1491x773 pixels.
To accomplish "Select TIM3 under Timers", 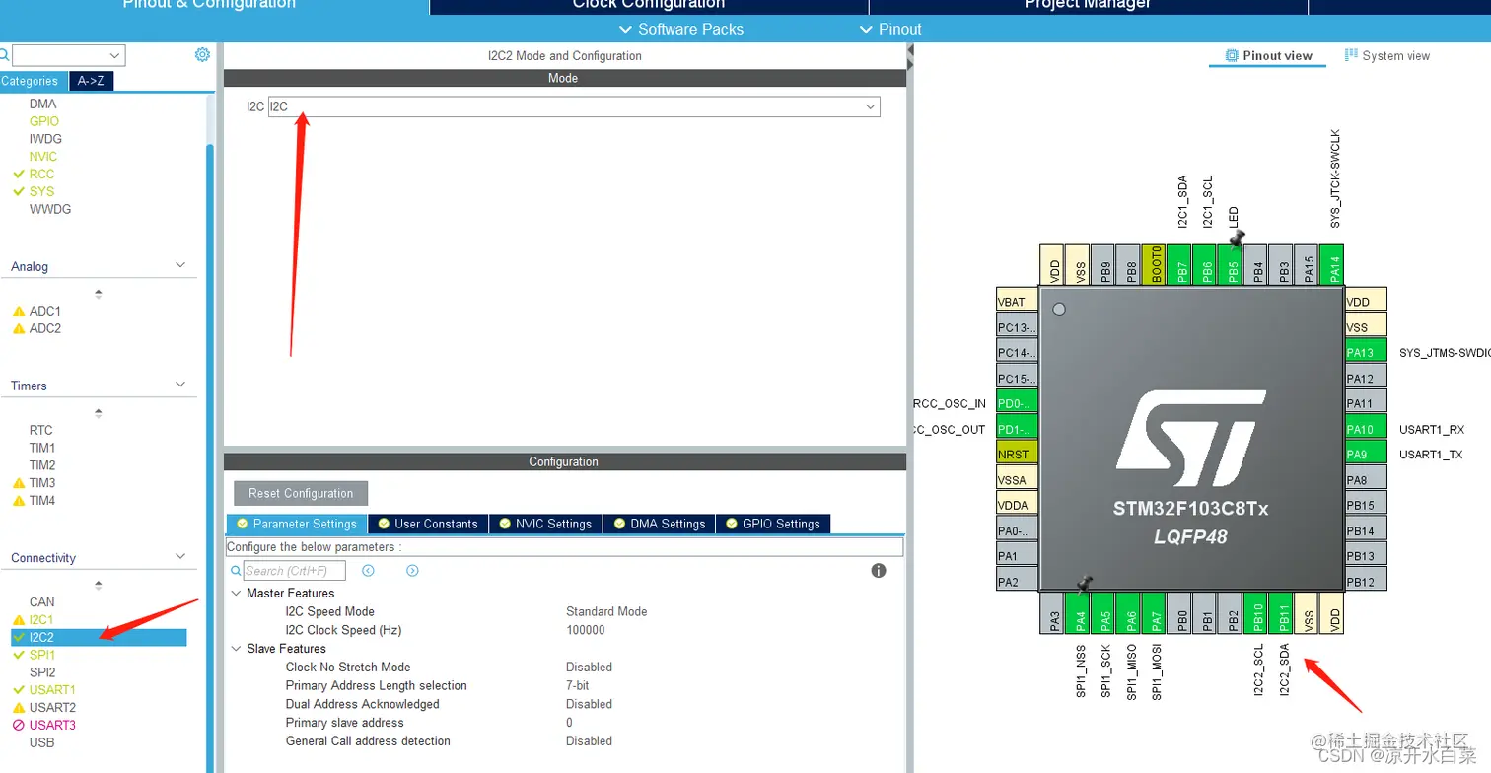I will [x=42, y=483].
